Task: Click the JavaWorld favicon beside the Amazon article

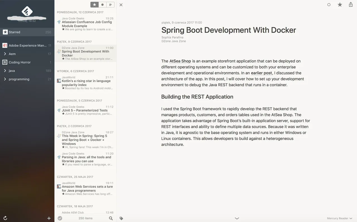Action: pyautogui.click(x=59, y=186)
